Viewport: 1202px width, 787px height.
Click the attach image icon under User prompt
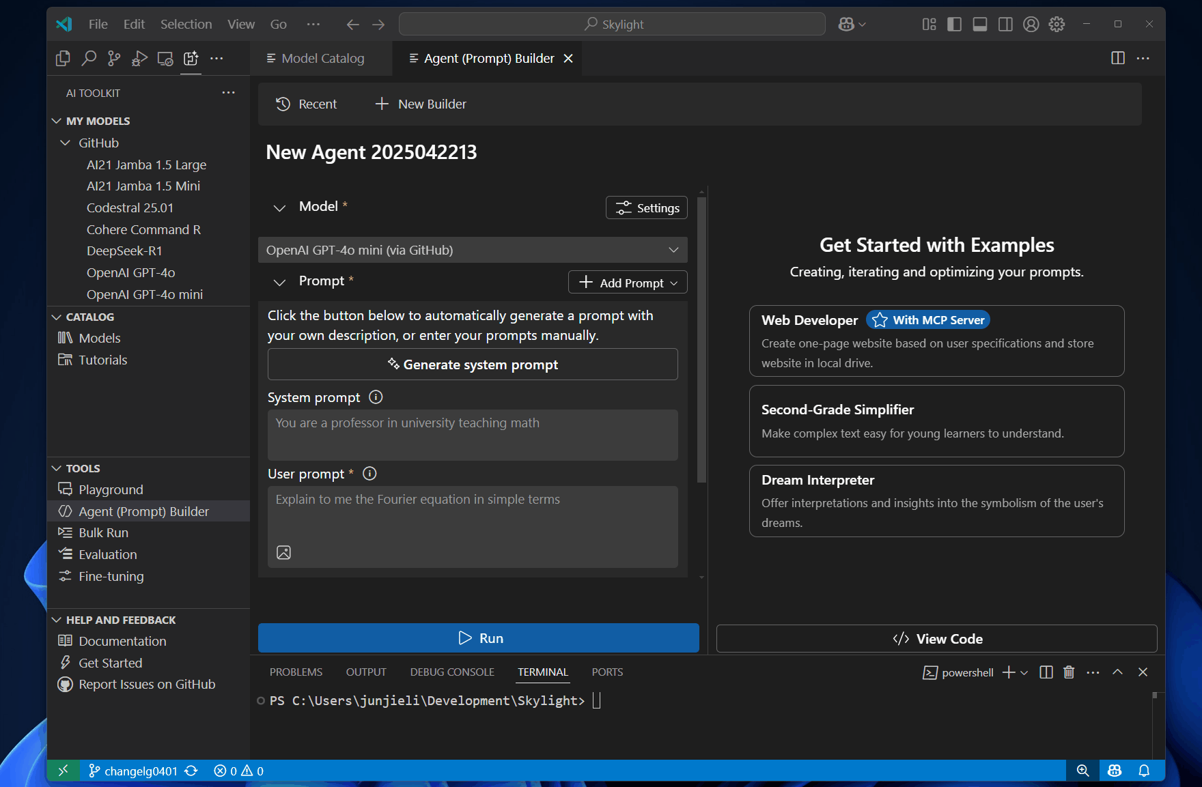tap(283, 553)
